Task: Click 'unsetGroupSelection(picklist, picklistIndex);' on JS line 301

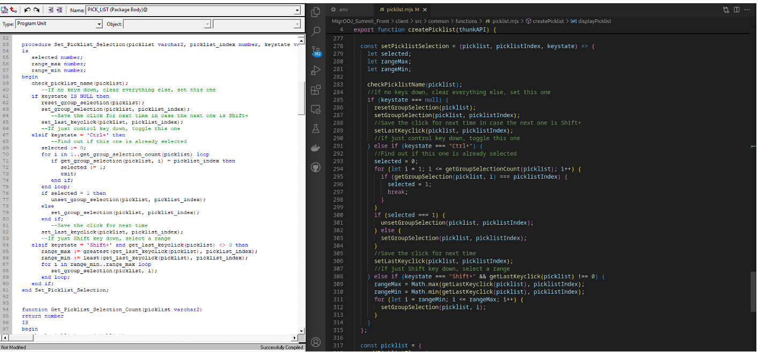Action: (x=457, y=223)
